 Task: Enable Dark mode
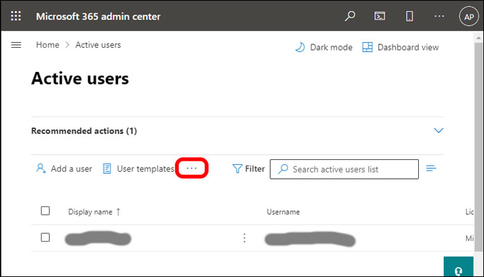pos(323,47)
